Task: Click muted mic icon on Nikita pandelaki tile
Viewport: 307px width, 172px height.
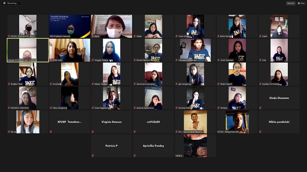Action: 260,132
